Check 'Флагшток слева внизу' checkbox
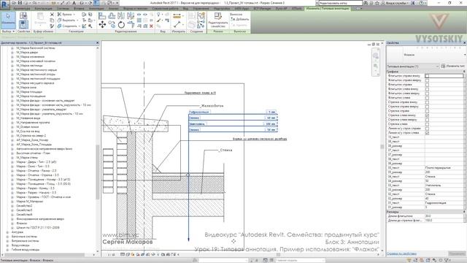This screenshot has width=467, height=263. (427, 89)
